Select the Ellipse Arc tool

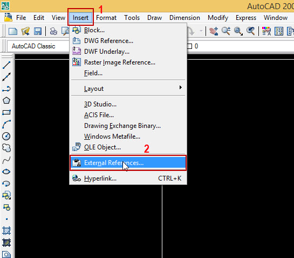coord(6,183)
